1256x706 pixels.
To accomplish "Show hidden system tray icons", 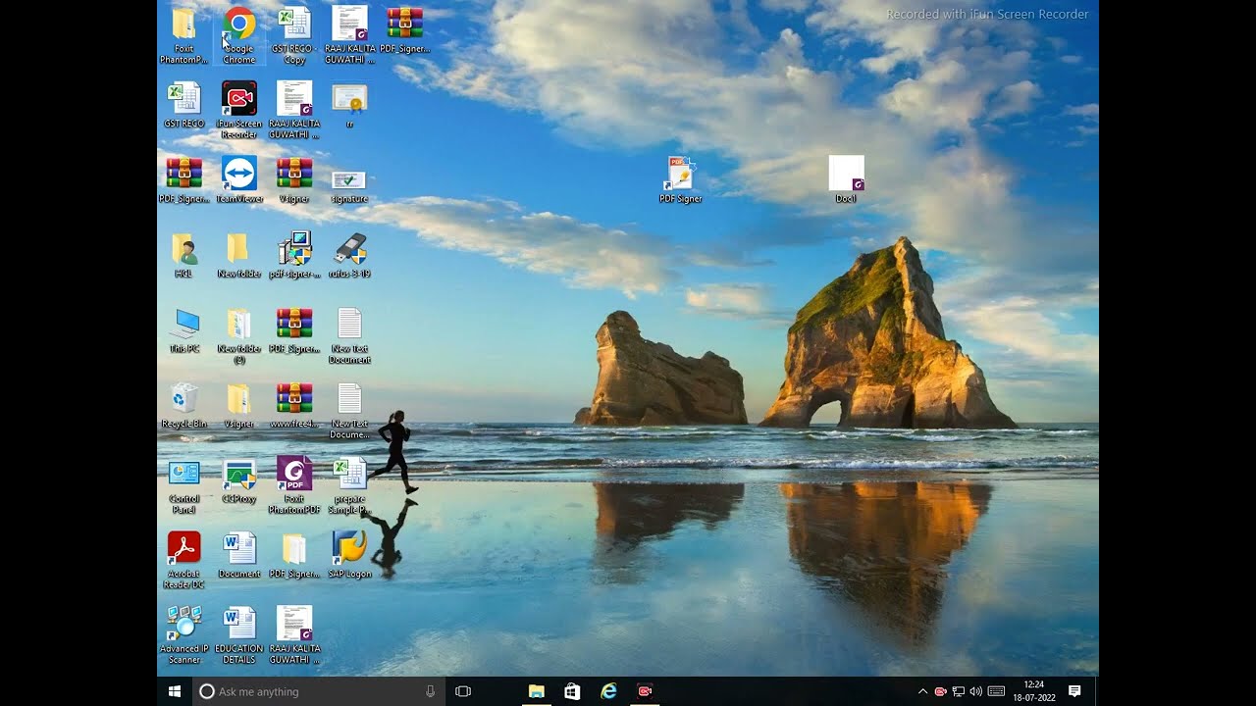I will click(x=922, y=691).
